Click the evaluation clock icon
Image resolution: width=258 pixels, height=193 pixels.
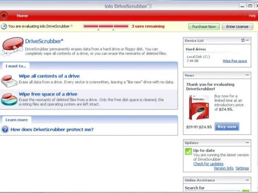(x=4, y=26)
